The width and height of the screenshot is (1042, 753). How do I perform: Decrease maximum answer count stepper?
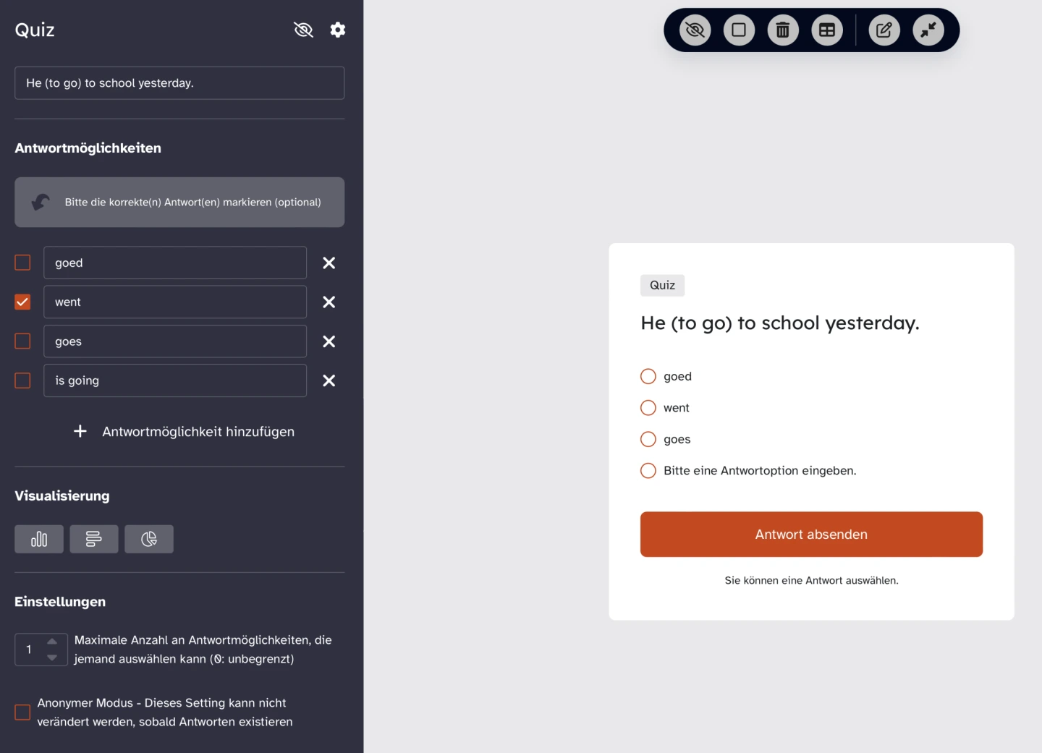coord(52,658)
